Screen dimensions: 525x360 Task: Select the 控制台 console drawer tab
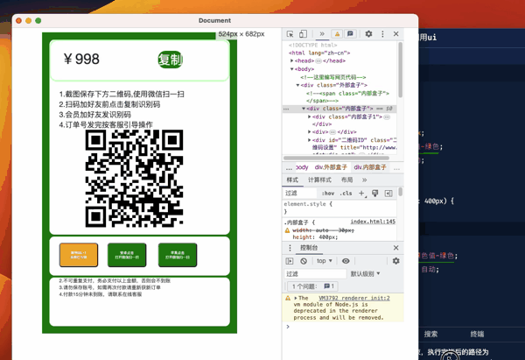[x=309, y=248]
